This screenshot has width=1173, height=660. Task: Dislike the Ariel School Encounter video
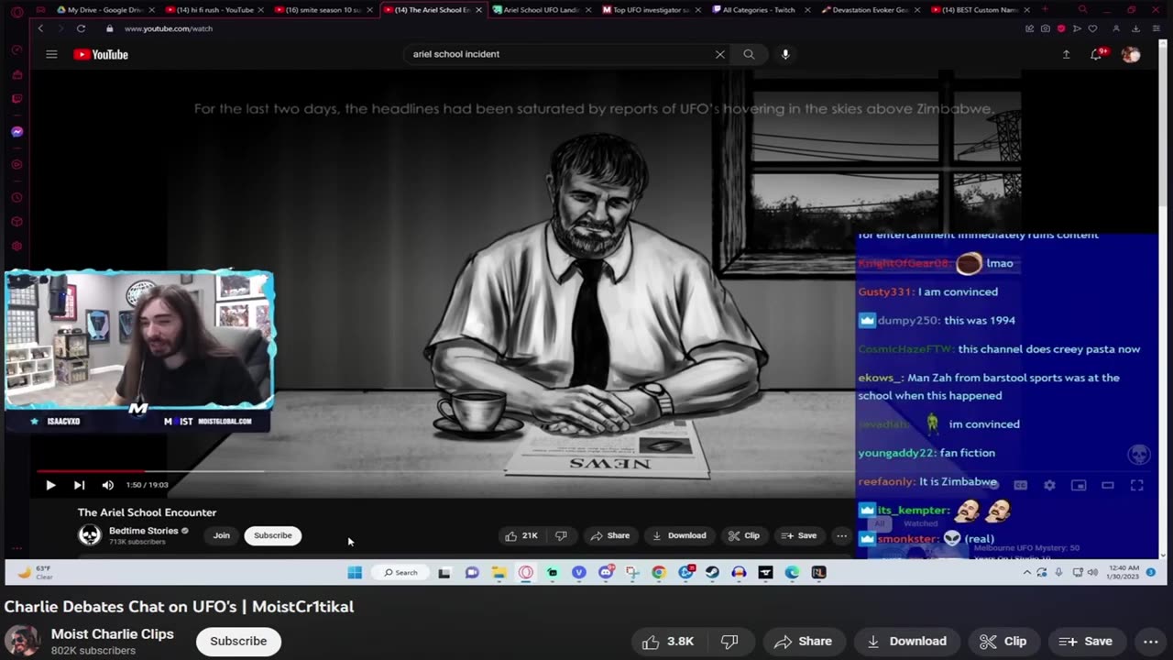[561, 535]
